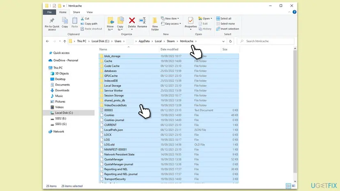Viewport: 340px width, 191px height.
Task: Collapse the ribbon with chevron
Action: [289, 12]
